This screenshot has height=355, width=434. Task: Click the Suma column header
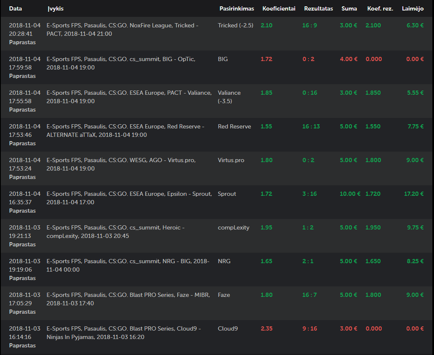tap(349, 8)
